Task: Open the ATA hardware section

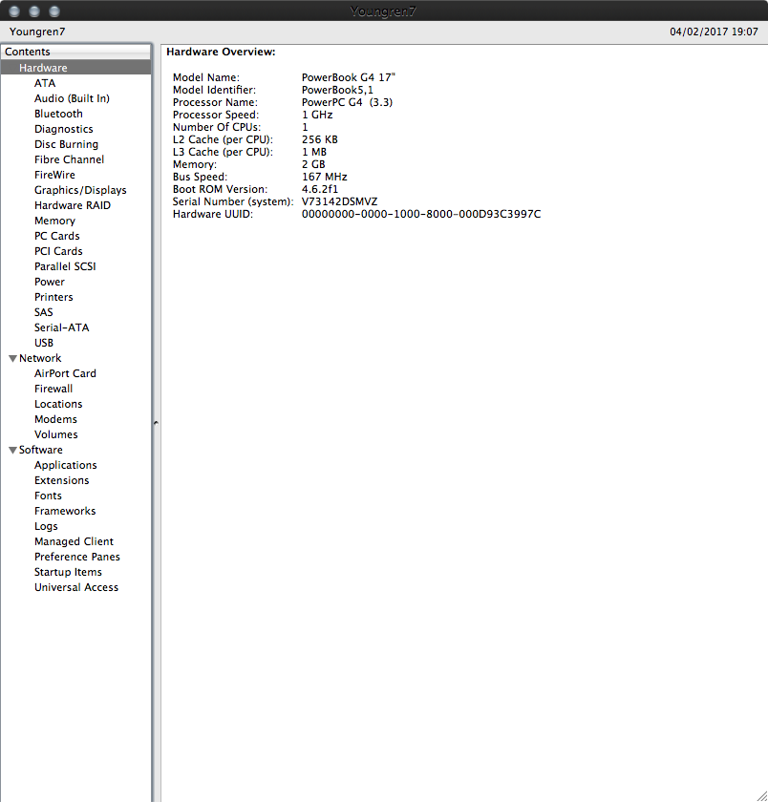Action: point(45,83)
